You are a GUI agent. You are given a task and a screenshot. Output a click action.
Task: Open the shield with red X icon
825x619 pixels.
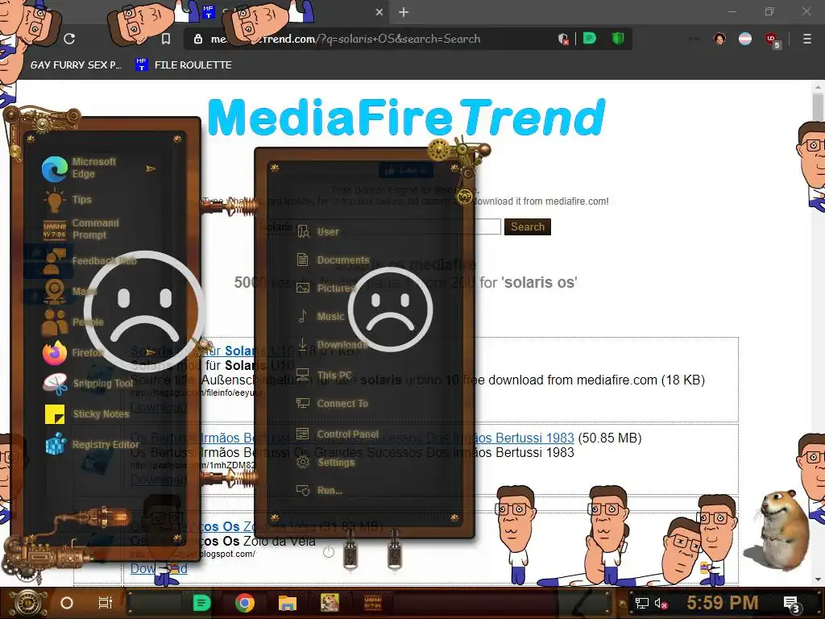pyautogui.click(x=563, y=39)
